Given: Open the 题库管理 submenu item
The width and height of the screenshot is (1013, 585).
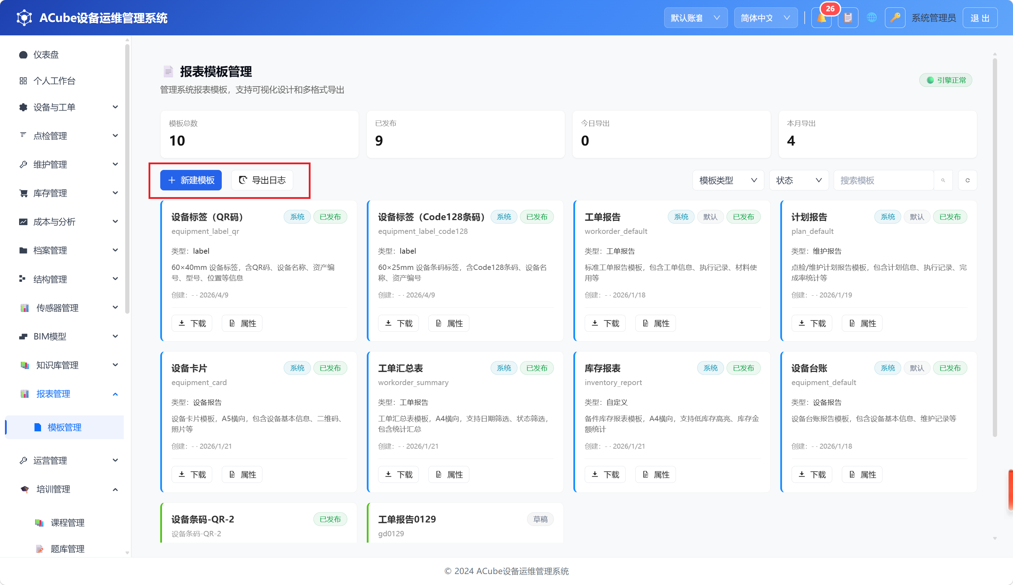Looking at the screenshot, I should [64, 549].
